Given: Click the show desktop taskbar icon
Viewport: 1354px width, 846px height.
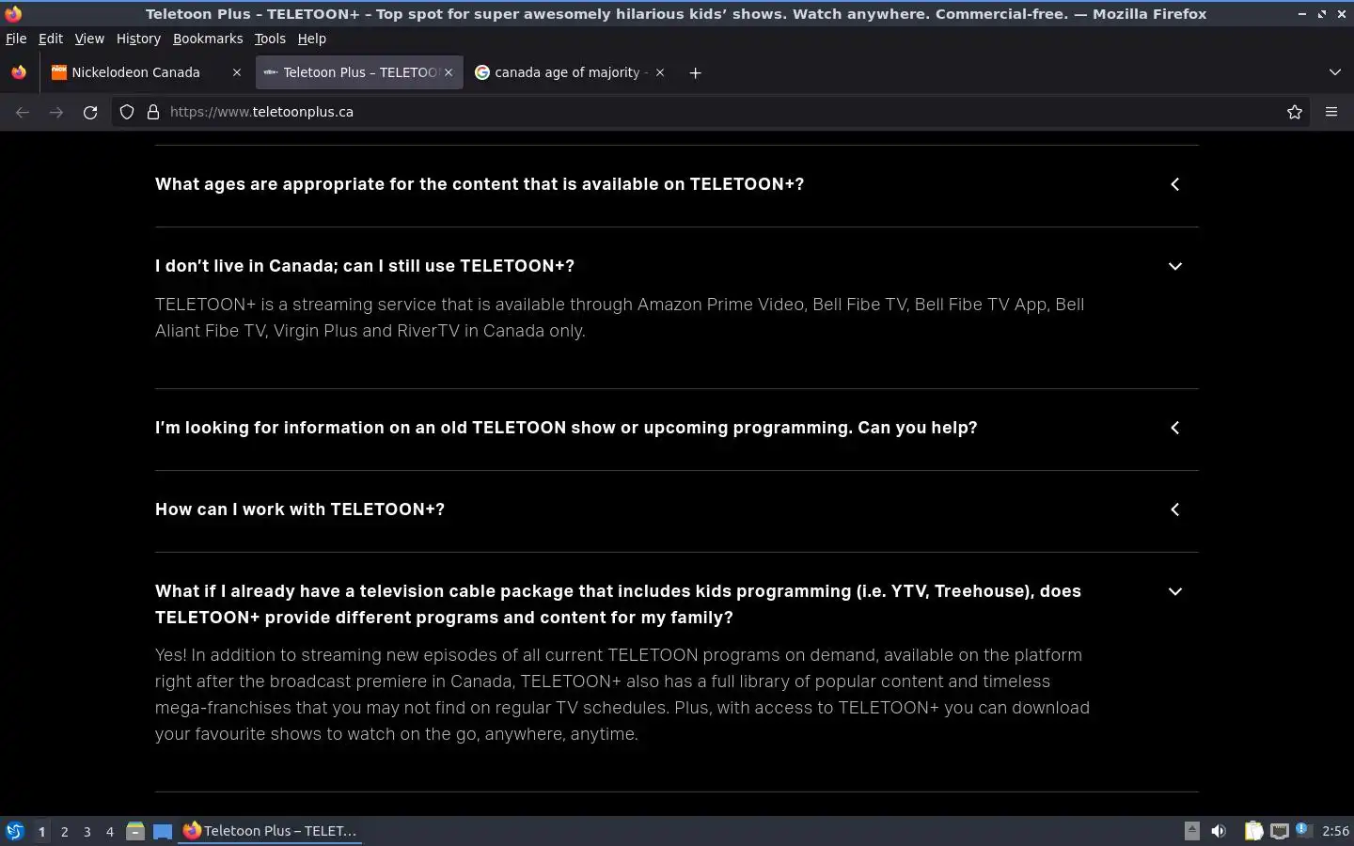Looking at the screenshot, I should [163, 831].
